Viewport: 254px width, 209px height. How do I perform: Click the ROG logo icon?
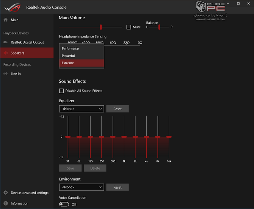(13, 7)
